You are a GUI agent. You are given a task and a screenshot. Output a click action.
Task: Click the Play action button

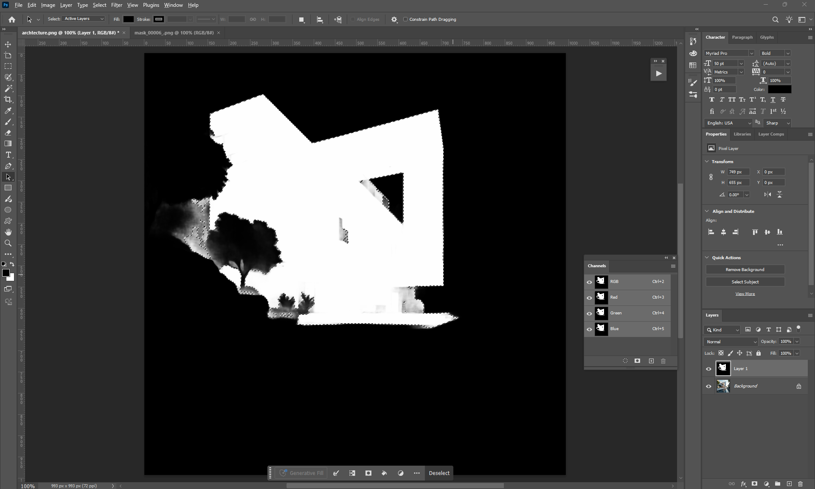(x=658, y=73)
